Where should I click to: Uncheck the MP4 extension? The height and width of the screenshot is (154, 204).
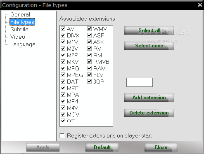click(x=63, y=101)
